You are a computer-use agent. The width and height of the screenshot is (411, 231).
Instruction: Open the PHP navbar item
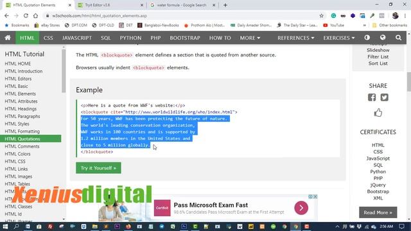pyautogui.click(x=155, y=38)
